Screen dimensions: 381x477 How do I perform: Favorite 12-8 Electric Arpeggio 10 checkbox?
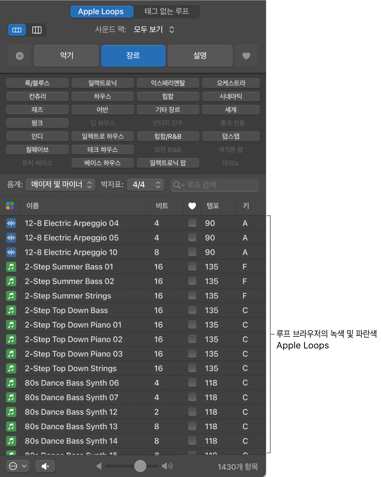[x=192, y=252]
